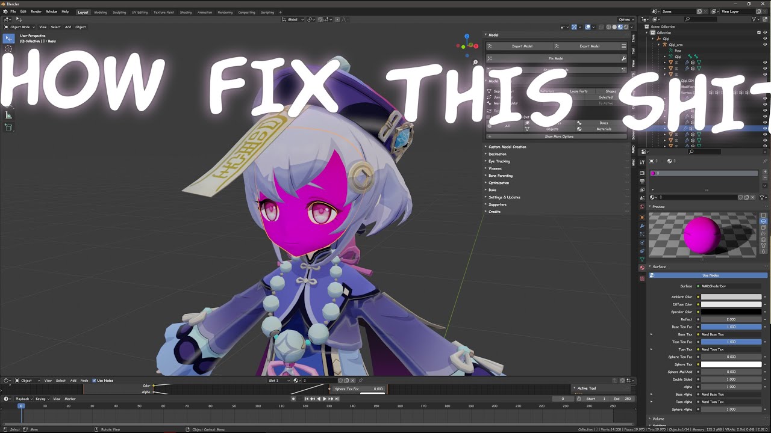Screen dimensions: 771x433
Task: Open the Global transform orientation dropdown
Action: pyautogui.click(x=293, y=19)
